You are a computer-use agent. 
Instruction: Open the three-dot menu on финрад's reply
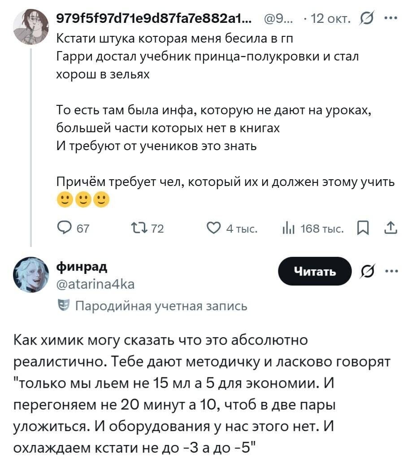point(392,270)
